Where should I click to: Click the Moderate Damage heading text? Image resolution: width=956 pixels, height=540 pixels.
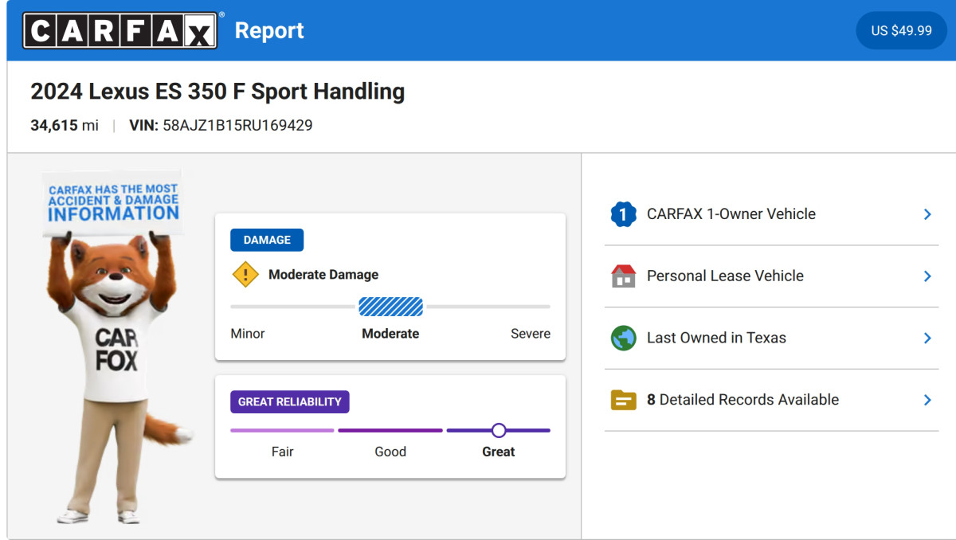tap(323, 275)
